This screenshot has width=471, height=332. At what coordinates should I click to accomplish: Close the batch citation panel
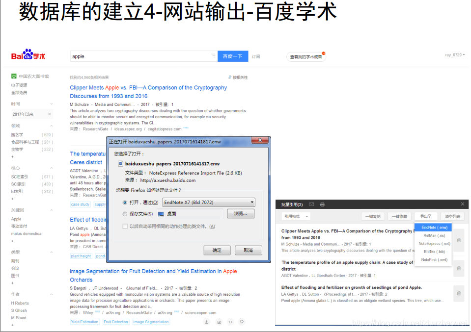tap(463, 204)
